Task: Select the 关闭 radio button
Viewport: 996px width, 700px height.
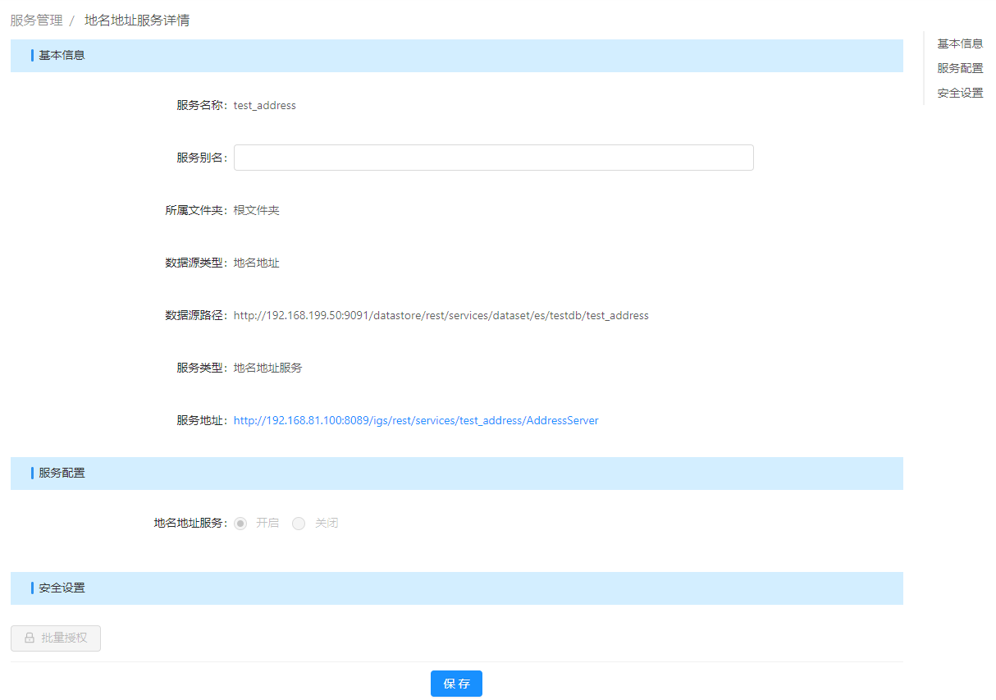Action: pyautogui.click(x=299, y=523)
